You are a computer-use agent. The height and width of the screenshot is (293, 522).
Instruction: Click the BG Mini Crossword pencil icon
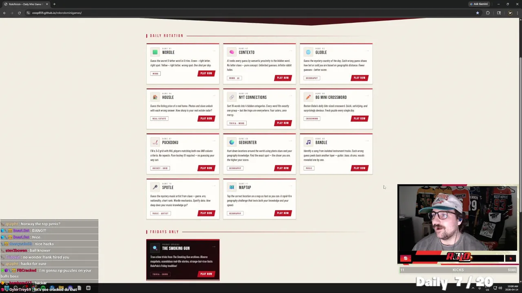point(308,97)
